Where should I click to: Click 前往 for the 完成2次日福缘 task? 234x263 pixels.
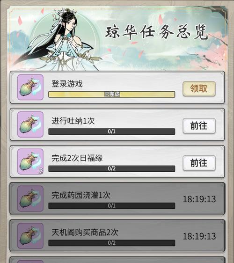[199, 163]
